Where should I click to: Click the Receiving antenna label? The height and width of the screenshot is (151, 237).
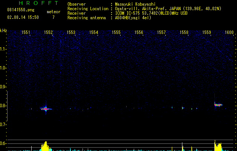tap(87, 18)
